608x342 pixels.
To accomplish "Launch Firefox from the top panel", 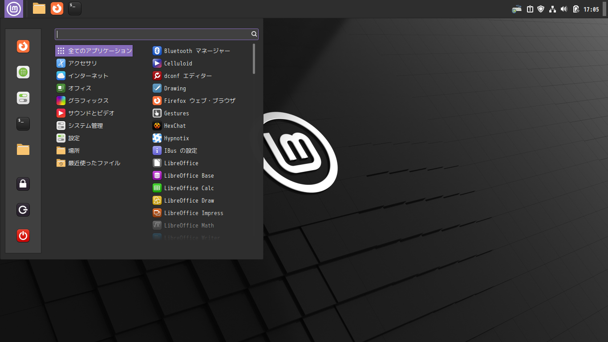I will coord(57,8).
